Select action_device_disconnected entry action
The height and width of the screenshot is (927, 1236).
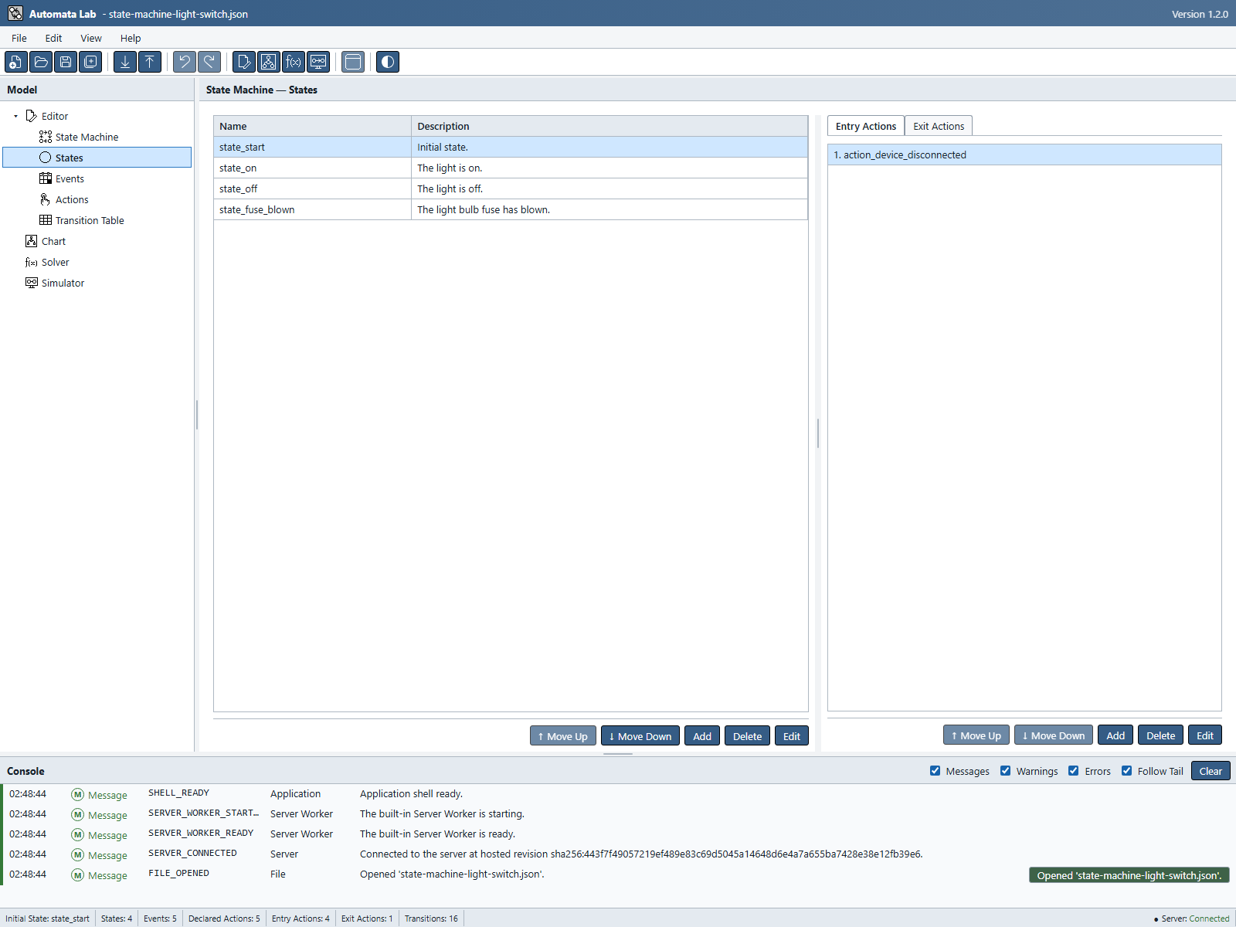[x=1024, y=154]
